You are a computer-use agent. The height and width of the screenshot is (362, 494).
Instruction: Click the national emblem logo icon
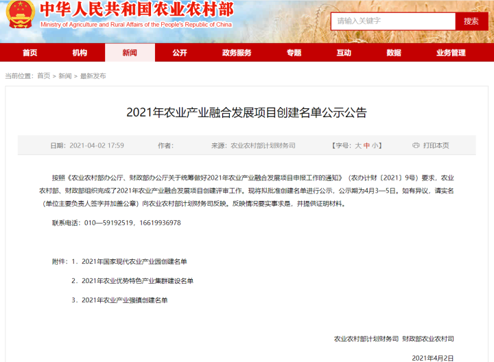21,14
